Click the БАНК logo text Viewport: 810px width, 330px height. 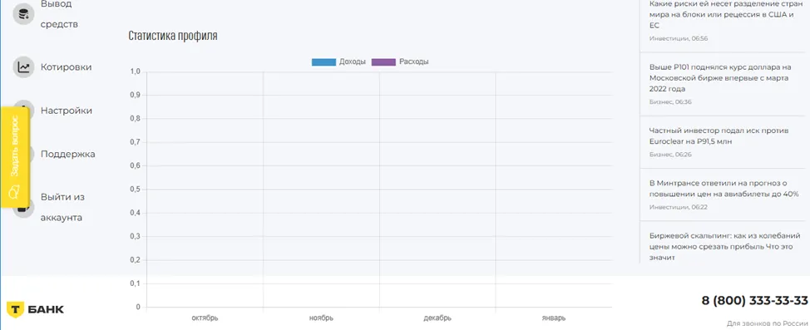[x=47, y=309]
